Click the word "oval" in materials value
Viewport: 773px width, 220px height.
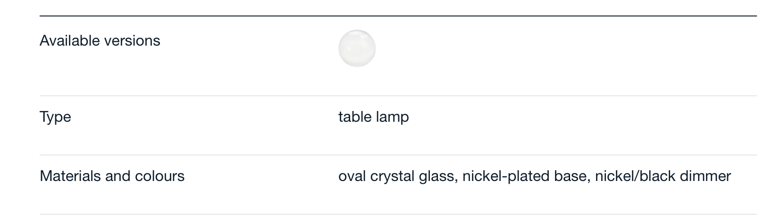[x=352, y=176]
